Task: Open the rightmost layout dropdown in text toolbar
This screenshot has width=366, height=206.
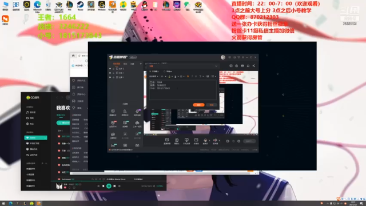Action: tap(213, 76)
